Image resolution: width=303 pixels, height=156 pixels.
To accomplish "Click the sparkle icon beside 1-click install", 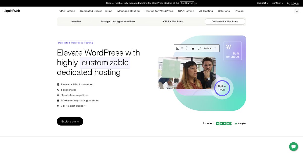I will (x=58, y=90).
